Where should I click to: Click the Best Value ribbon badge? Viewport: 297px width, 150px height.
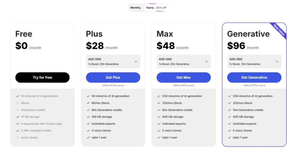tap(279, 30)
